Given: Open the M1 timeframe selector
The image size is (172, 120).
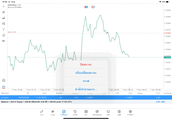Looking at the screenshot, I should 3,41.
